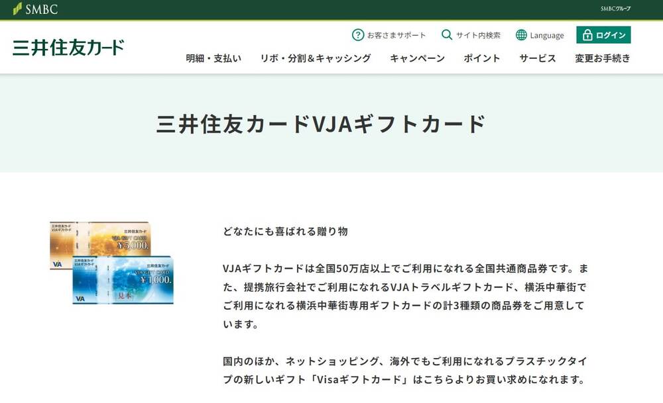Click the padlock icon on login button
The width and height of the screenshot is (663, 403).
(587, 35)
